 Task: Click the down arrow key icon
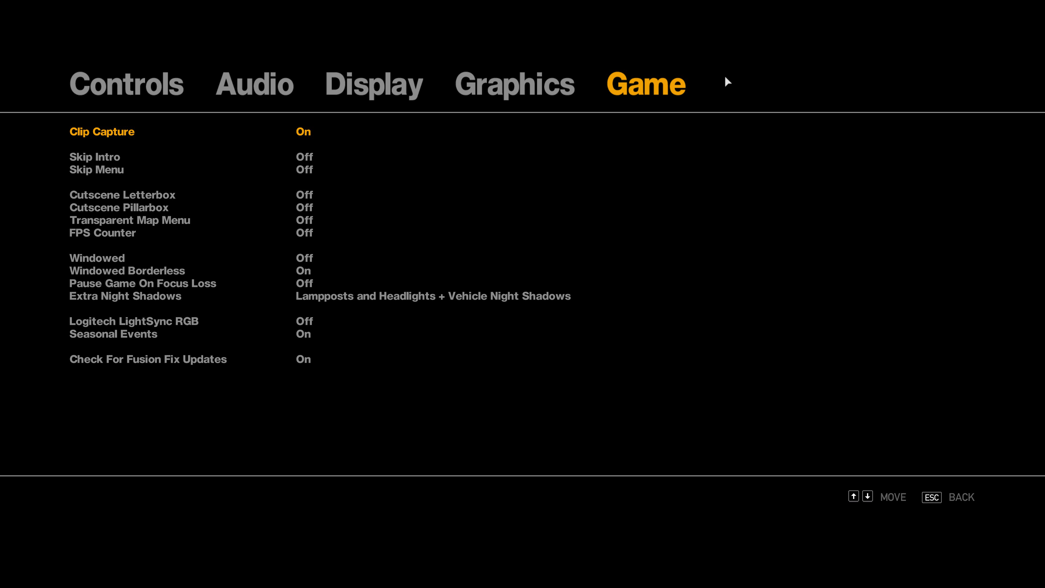pos(867,496)
